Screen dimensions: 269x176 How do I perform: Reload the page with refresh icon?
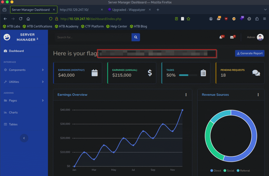(x=20, y=19)
